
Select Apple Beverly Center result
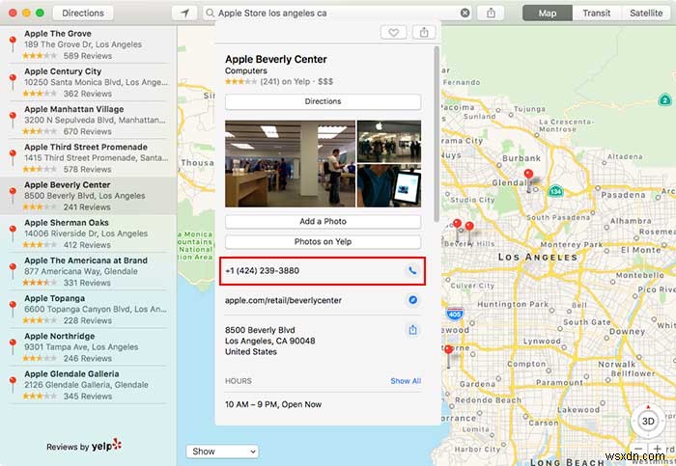[89, 196]
